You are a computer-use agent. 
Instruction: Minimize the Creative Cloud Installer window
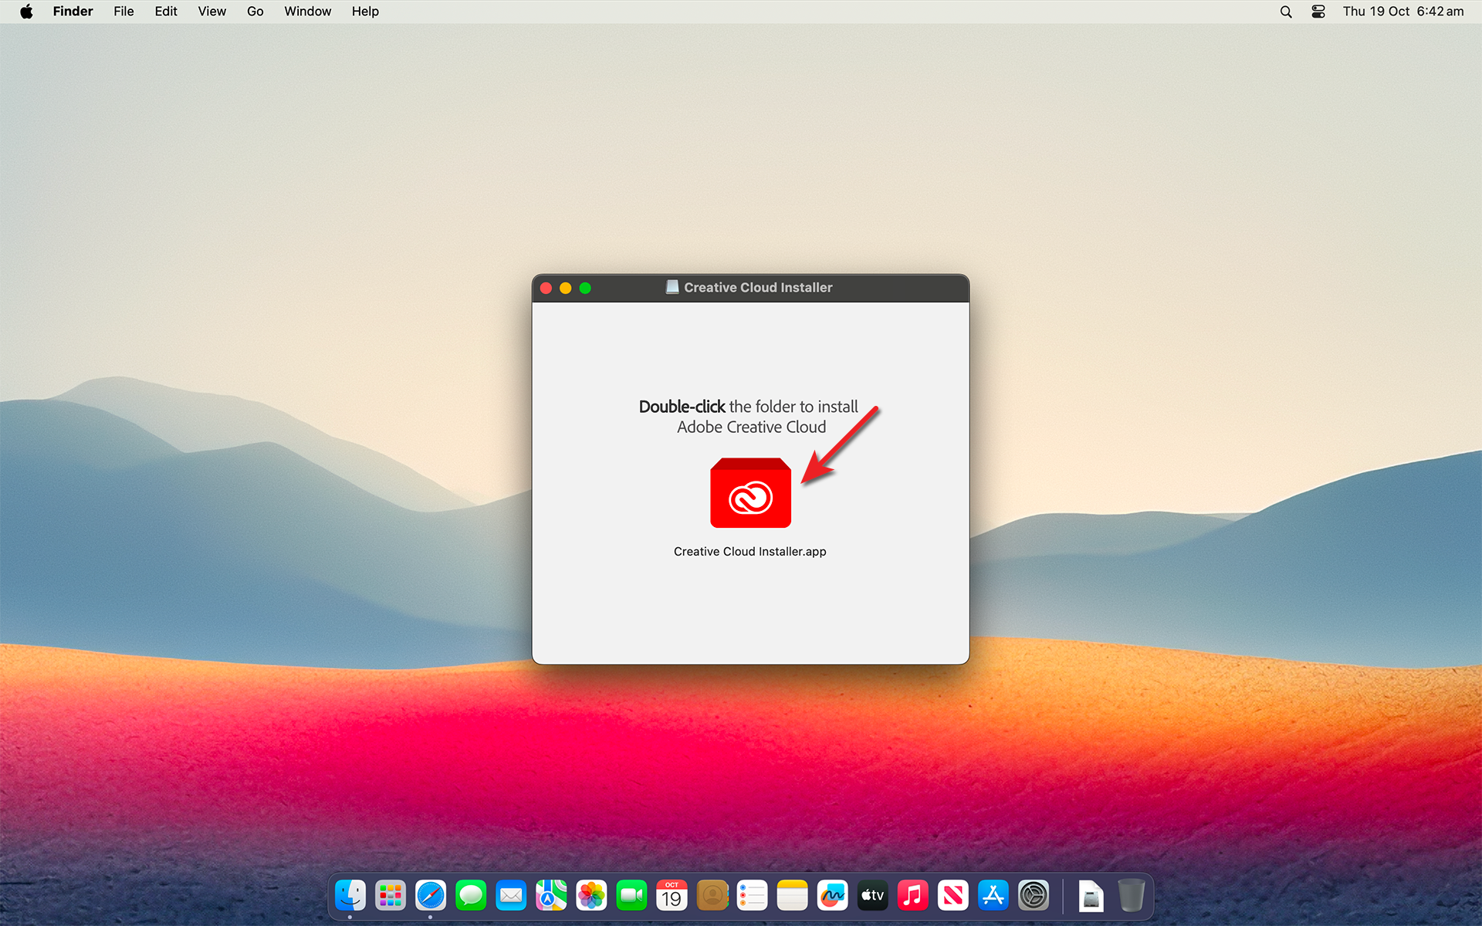tap(566, 288)
